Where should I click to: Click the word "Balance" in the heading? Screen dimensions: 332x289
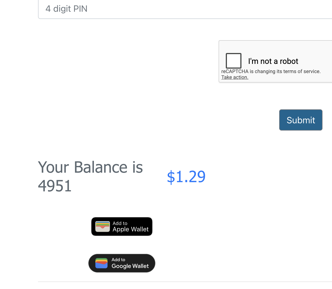(101, 167)
